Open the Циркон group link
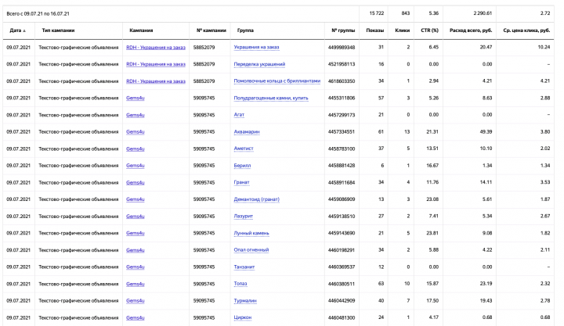The height and width of the screenshot is (326, 564). [x=243, y=317]
